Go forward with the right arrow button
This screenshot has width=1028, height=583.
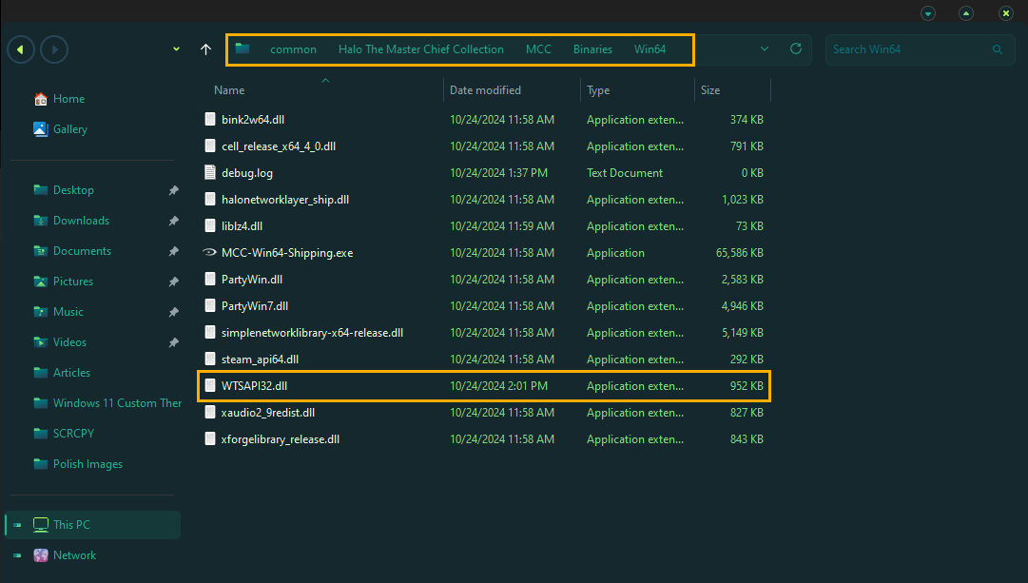(54, 49)
